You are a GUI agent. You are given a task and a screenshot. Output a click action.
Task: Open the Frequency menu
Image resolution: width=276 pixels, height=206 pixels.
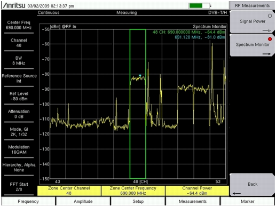point(28,201)
